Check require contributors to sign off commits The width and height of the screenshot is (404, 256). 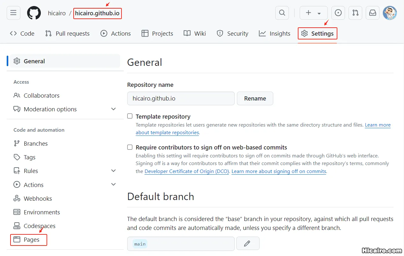pyautogui.click(x=130, y=147)
